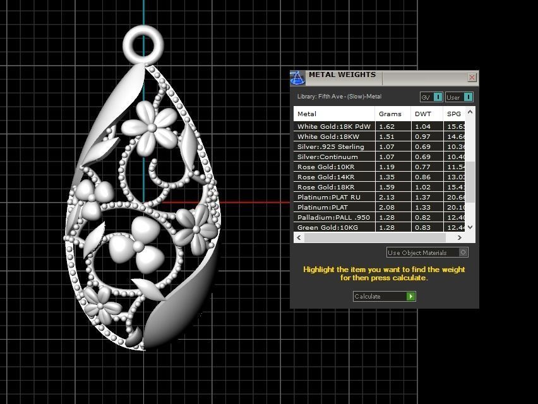This screenshot has height=404, width=538.
Task: Click left arrow of horizontal scrollbar
Action: 299,237
